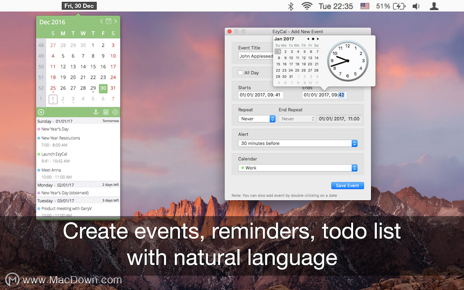Select day 15 in Jan 2017 picker
Viewport: 464px width, 290px height.
(278, 64)
